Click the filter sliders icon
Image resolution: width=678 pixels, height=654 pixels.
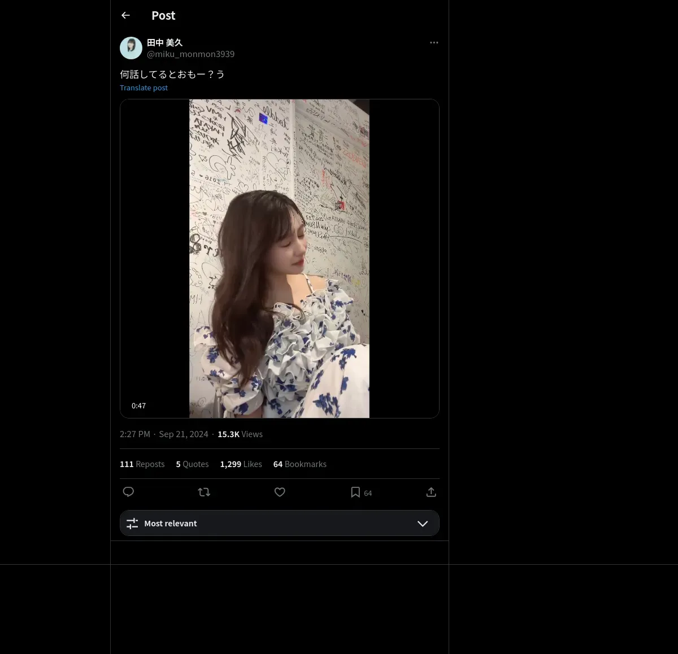click(x=132, y=524)
